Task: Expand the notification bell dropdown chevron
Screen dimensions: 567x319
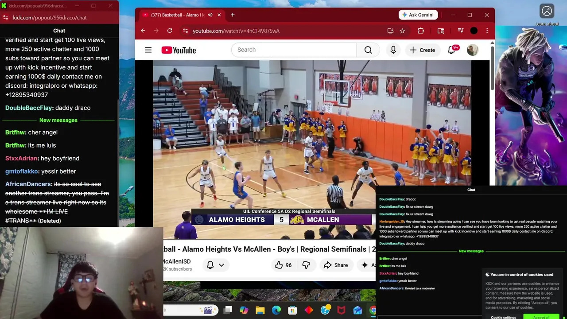Action: click(221, 265)
